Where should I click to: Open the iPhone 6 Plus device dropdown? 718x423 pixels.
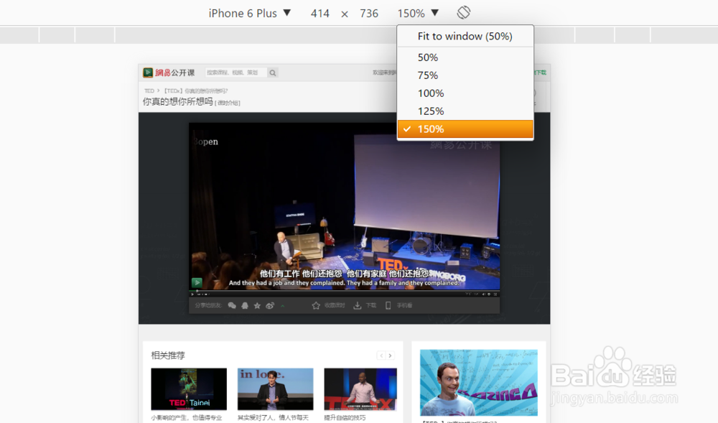(250, 13)
